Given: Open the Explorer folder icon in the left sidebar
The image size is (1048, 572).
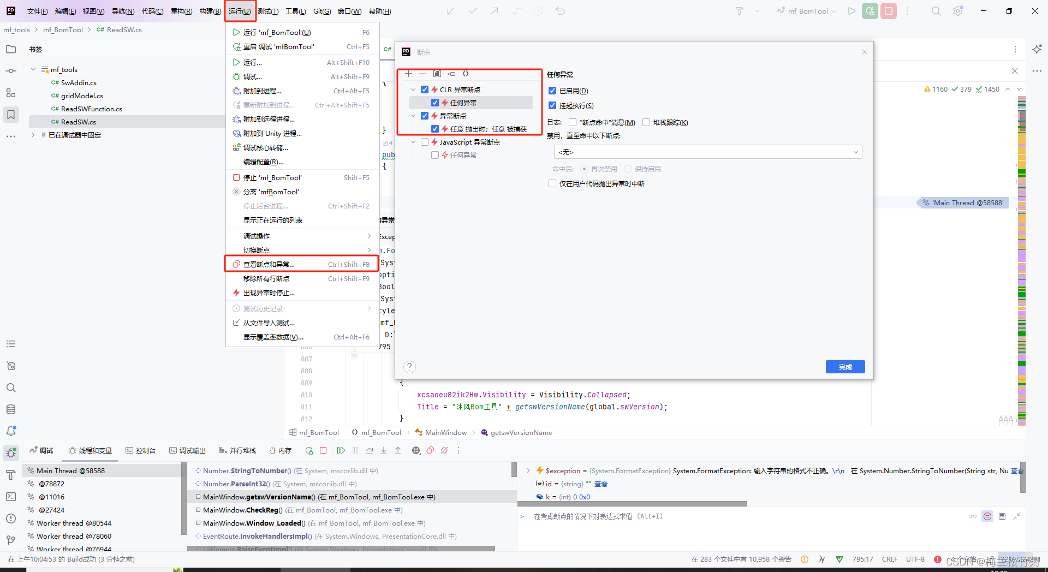Looking at the screenshot, I should click(x=11, y=49).
